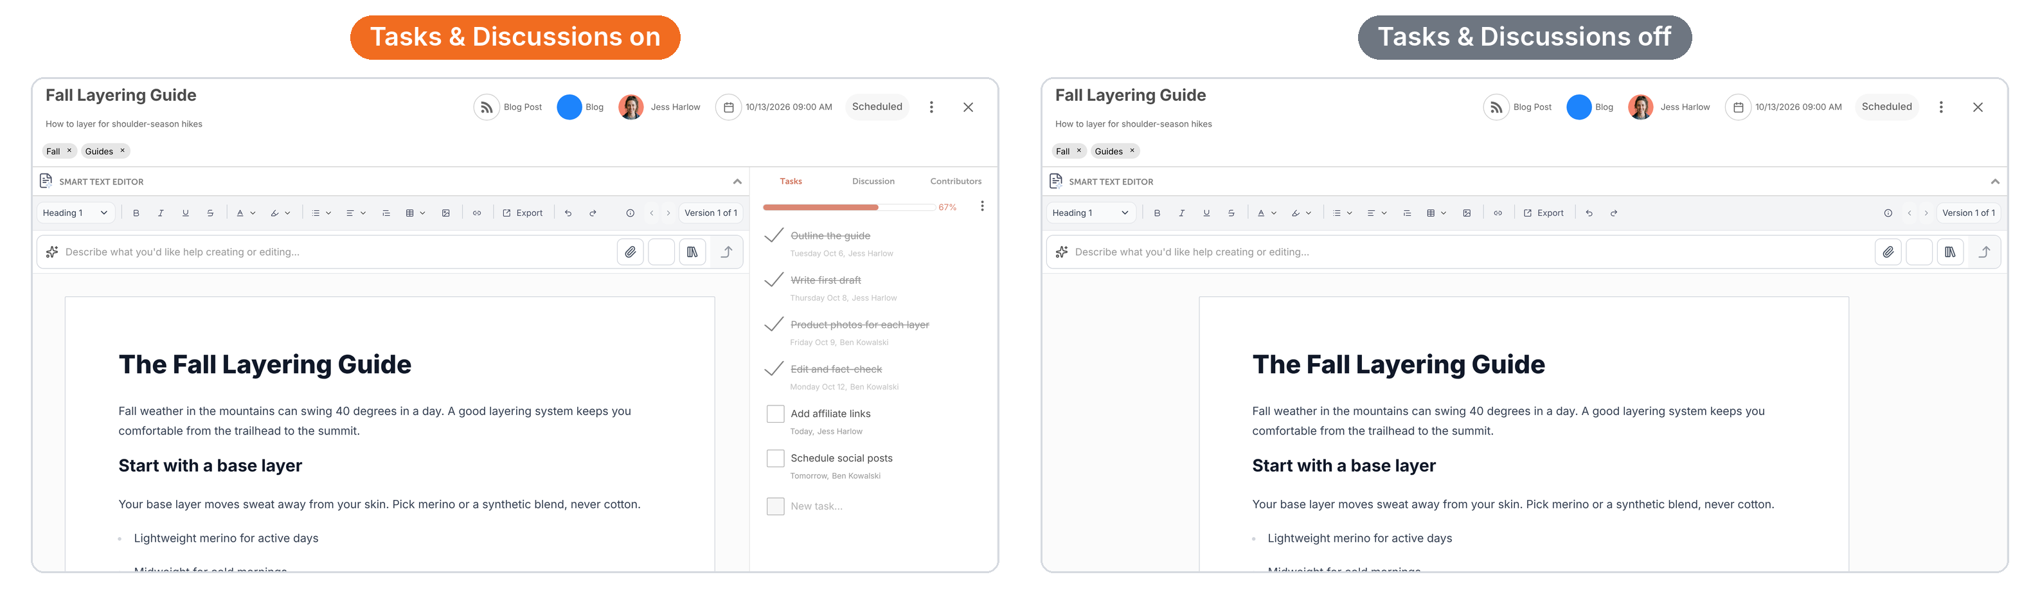
Task: Open text color dropdown in Tasks-on toolbar
Action: 246,213
